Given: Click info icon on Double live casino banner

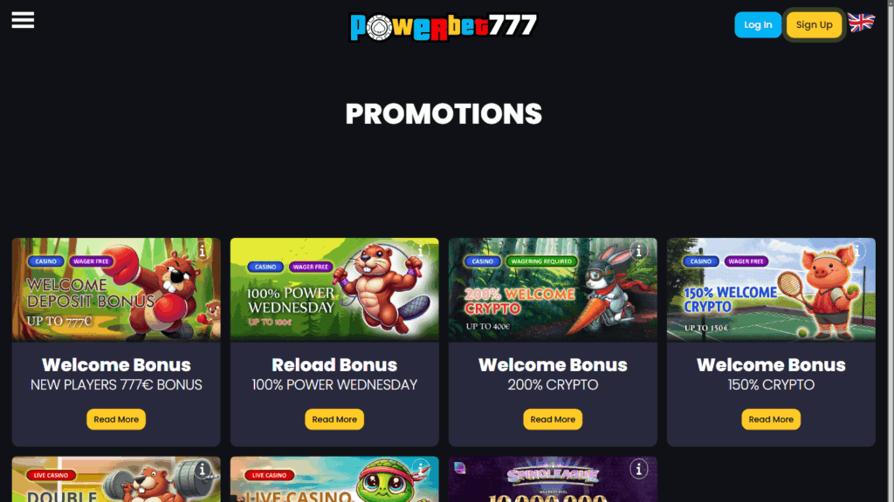Looking at the screenshot, I should point(202,469).
